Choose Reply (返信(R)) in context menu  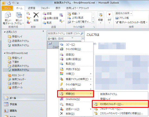[76, 55]
